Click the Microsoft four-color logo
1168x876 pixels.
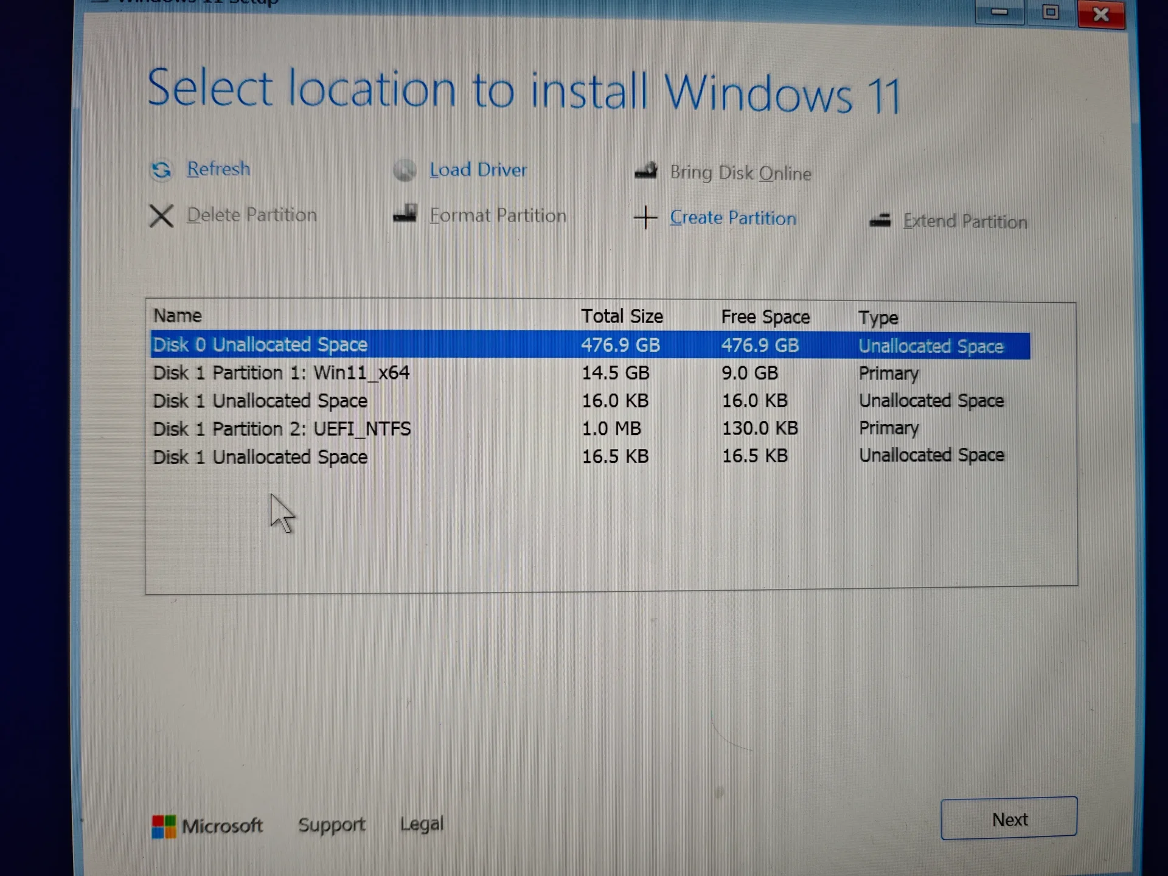click(x=164, y=827)
